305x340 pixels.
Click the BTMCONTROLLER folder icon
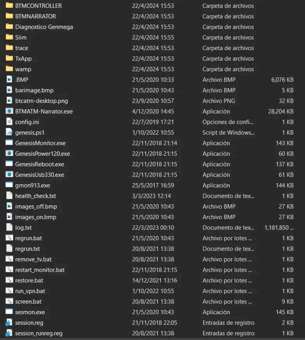[x=9, y=6]
